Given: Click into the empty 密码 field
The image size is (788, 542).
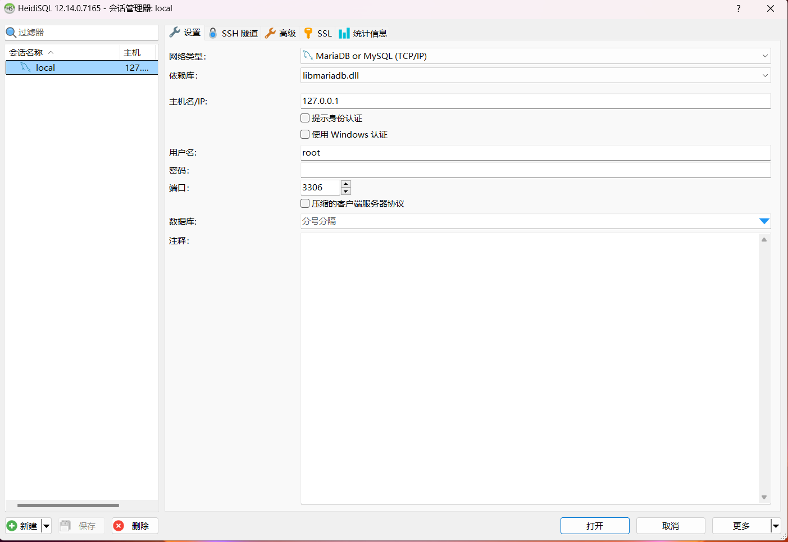Looking at the screenshot, I should [535, 170].
